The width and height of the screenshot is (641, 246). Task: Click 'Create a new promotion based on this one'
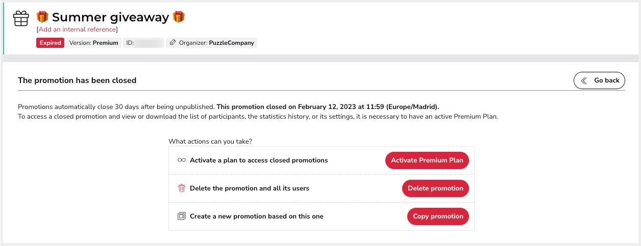256,216
